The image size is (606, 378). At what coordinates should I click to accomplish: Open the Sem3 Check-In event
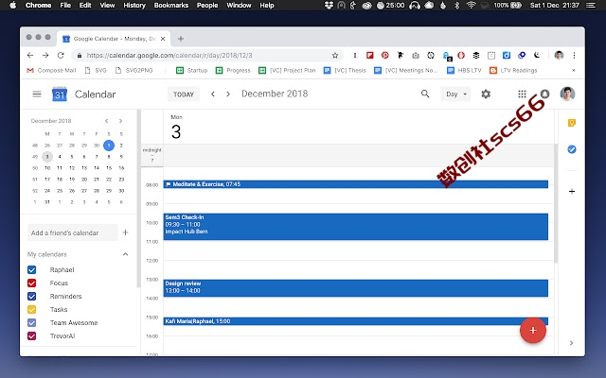[x=356, y=227]
